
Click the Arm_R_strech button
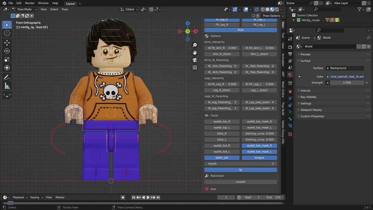click(222, 54)
